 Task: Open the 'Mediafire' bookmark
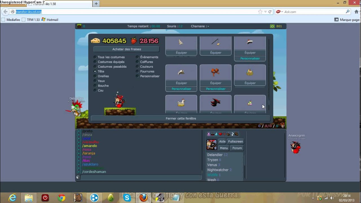11,20
